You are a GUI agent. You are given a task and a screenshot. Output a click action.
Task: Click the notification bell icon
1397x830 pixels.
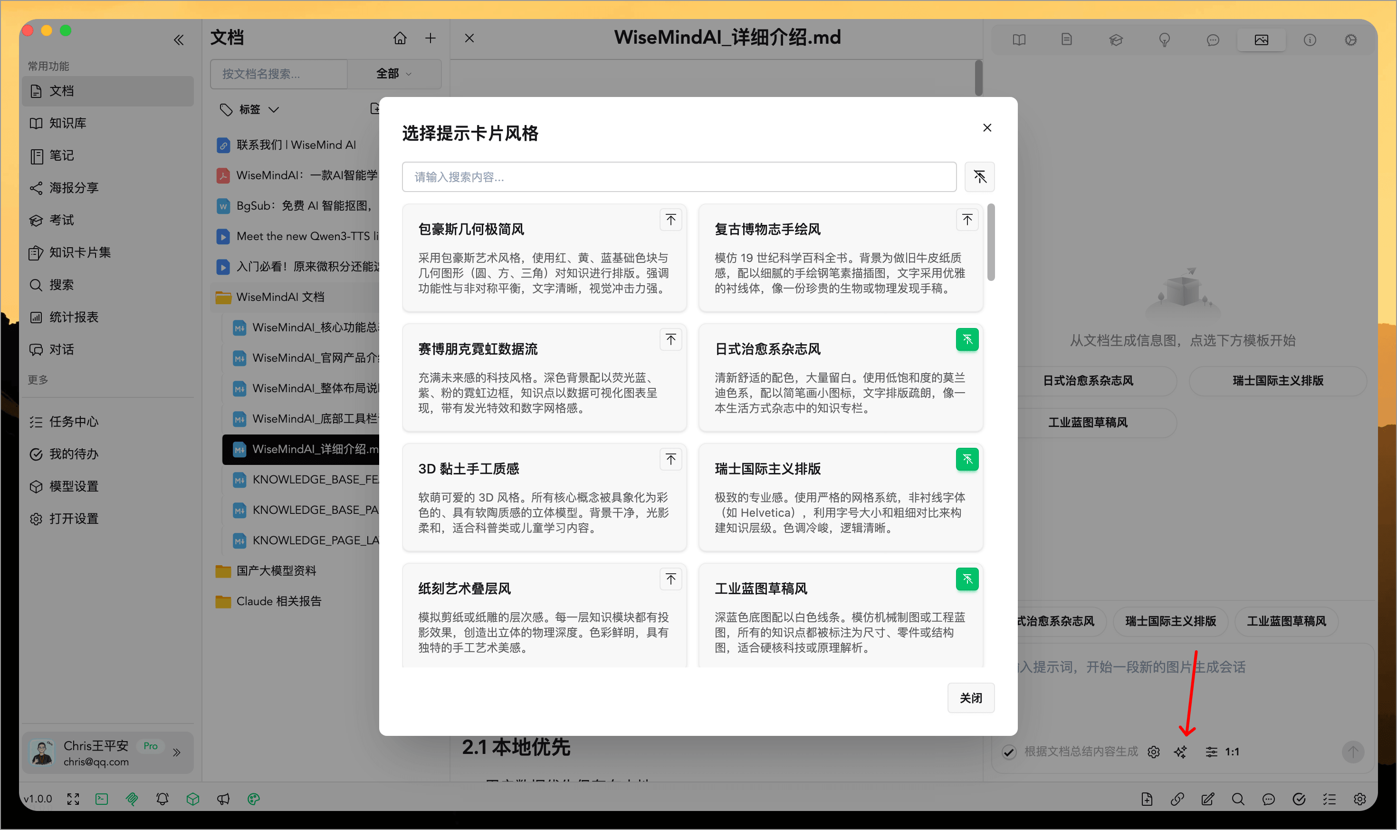[x=162, y=799]
